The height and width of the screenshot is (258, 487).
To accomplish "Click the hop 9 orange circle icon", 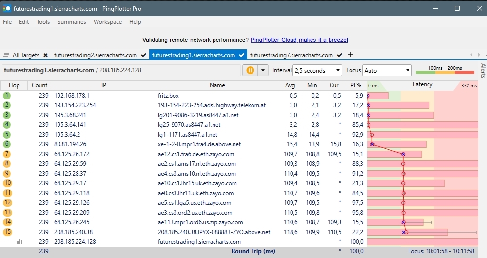I will [x=7, y=174].
